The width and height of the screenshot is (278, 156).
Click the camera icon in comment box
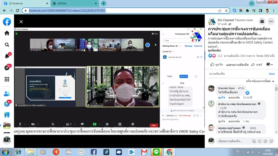pyautogui.click(x=265, y=141)
